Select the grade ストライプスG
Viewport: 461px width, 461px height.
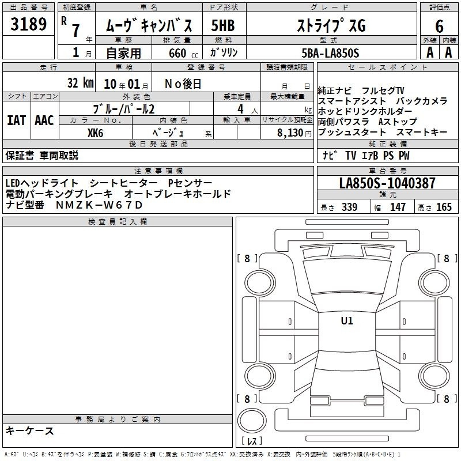point(331,26)
